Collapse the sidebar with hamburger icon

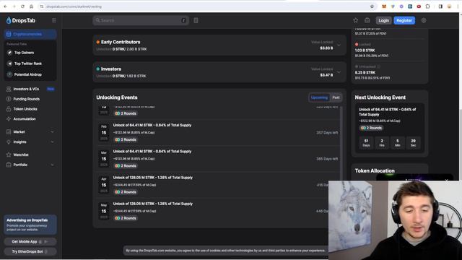tap(54, 20)
